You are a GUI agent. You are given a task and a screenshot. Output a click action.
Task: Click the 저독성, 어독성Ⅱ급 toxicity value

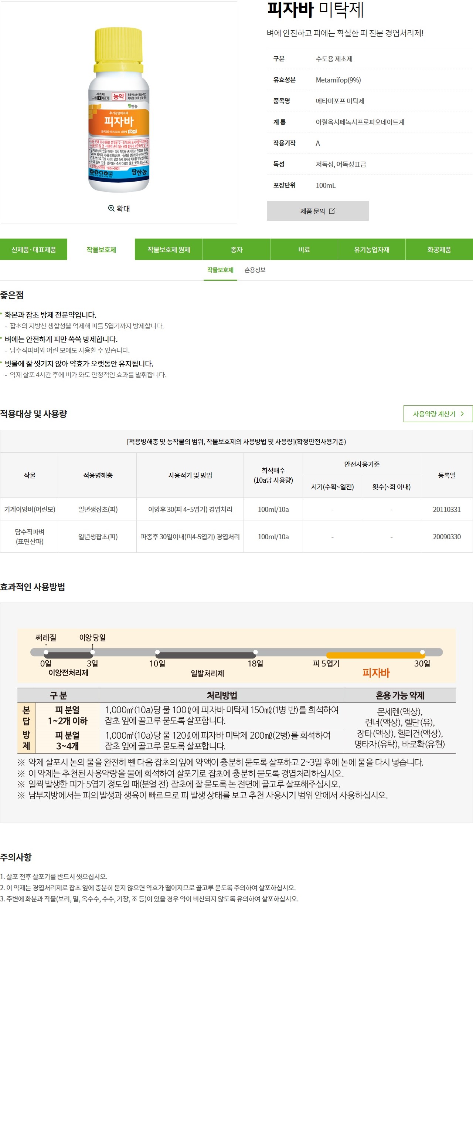(341, 164)
